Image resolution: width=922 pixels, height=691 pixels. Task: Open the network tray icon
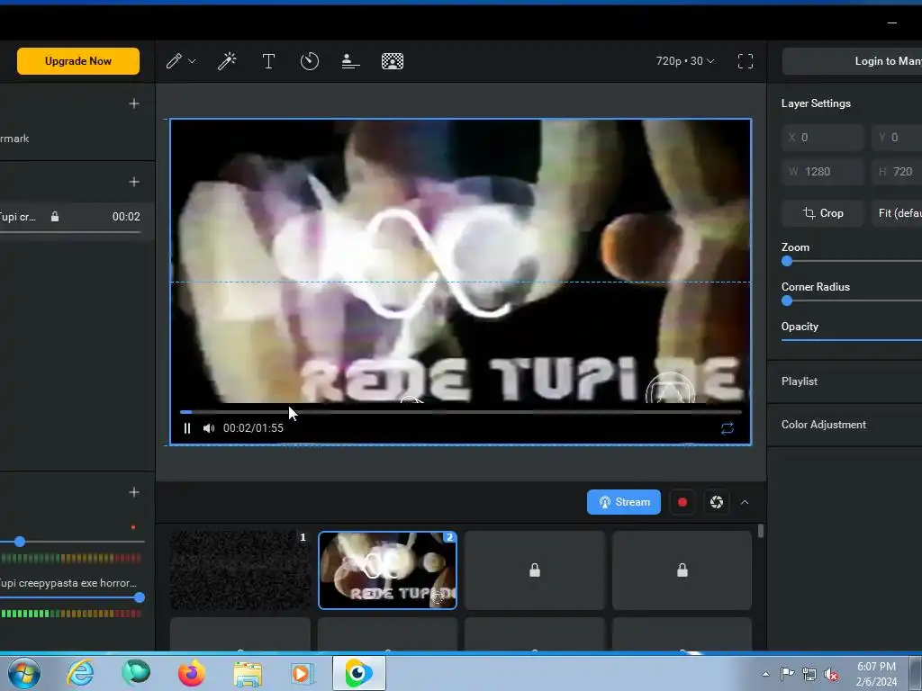pos(809,674)
